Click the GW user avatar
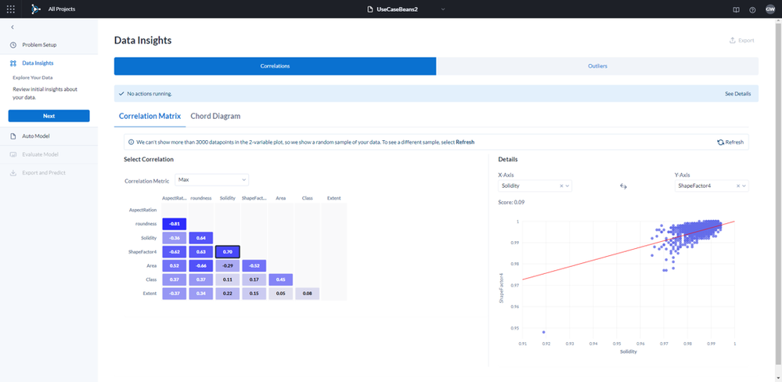Image resolution: width=782 pixels, height=382 pixels. 770,9
